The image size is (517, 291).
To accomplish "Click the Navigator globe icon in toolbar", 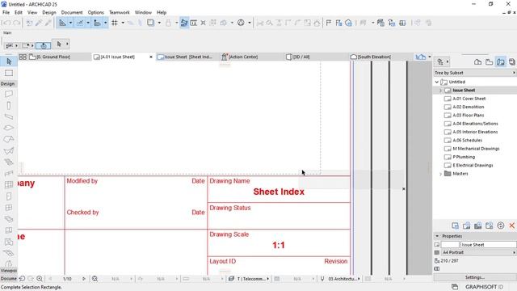I will (348, 23).
